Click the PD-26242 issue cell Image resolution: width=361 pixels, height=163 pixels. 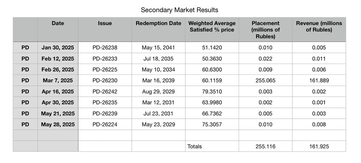(105, 91)
